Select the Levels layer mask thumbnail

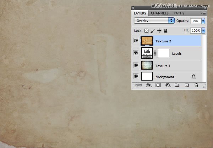tap(163, 53)
